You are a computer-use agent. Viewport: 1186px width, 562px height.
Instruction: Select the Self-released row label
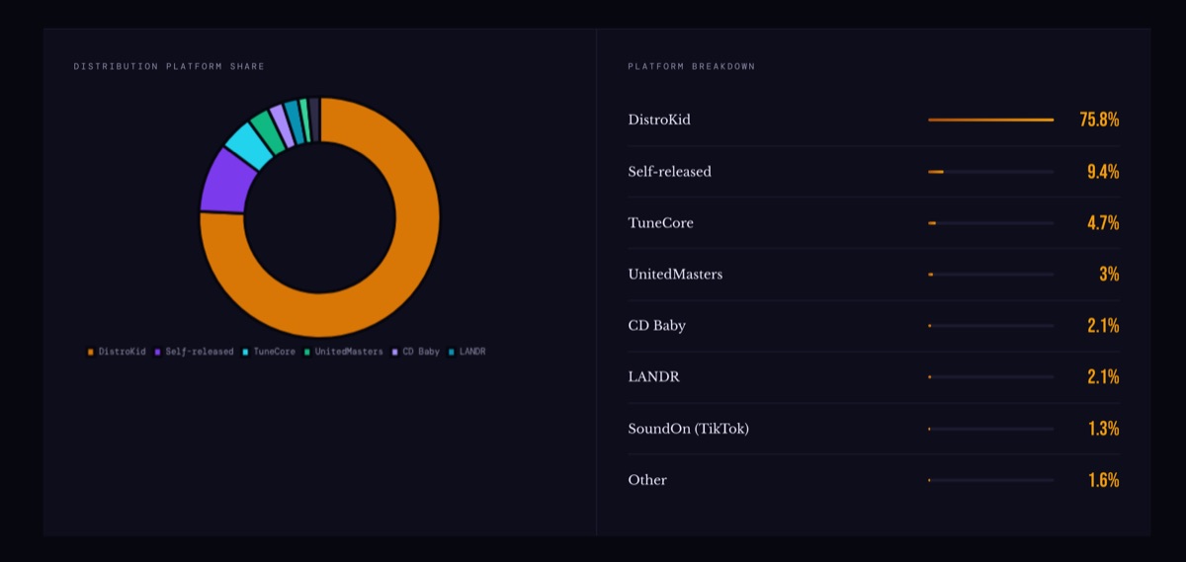[669, 171]
